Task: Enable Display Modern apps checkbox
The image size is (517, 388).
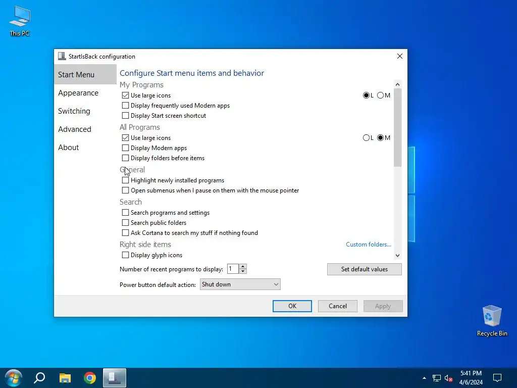Action: click(125, 148)
